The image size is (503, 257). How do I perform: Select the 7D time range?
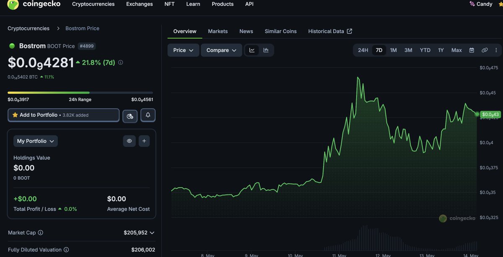(x=379, y=50)
